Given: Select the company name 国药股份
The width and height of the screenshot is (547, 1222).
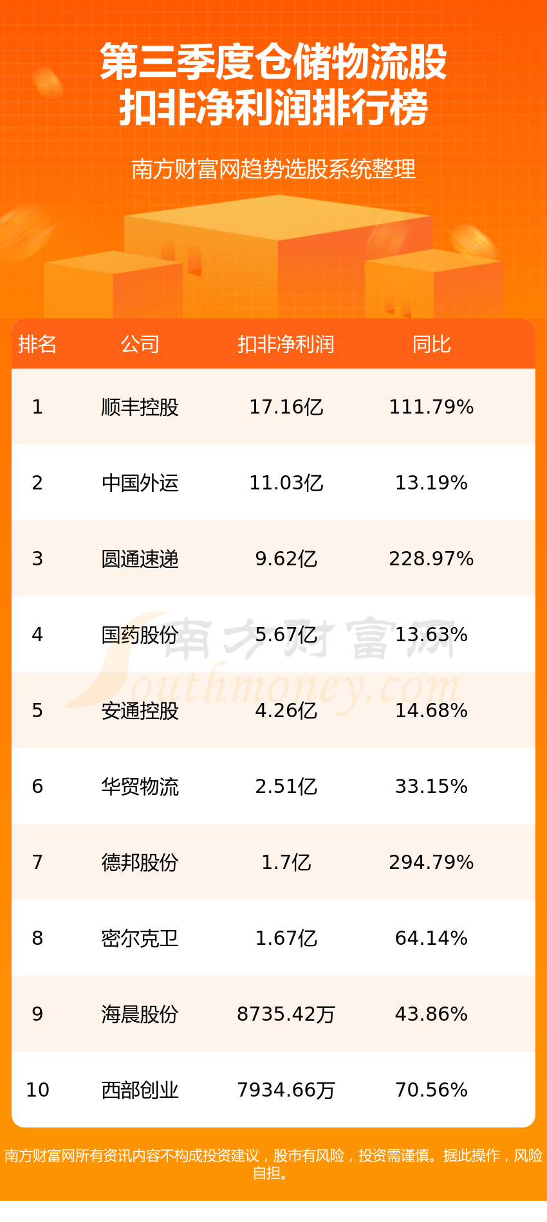Looking at the screenshot, I should click(140, 635).
